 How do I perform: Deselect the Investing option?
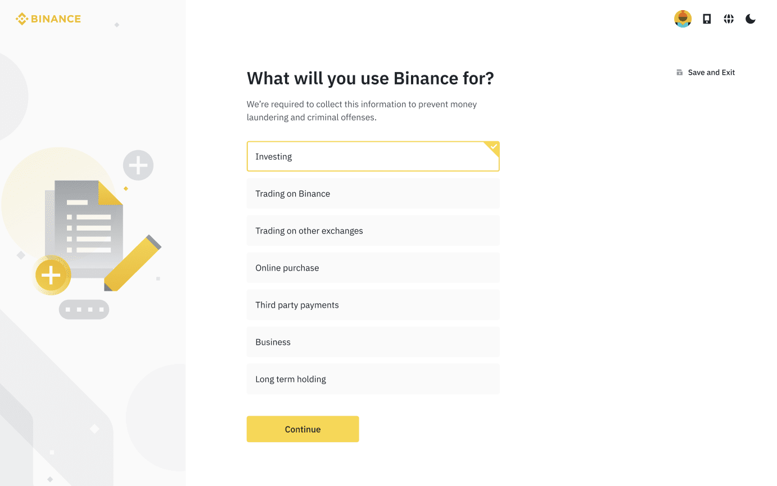(x=373, y=156)
